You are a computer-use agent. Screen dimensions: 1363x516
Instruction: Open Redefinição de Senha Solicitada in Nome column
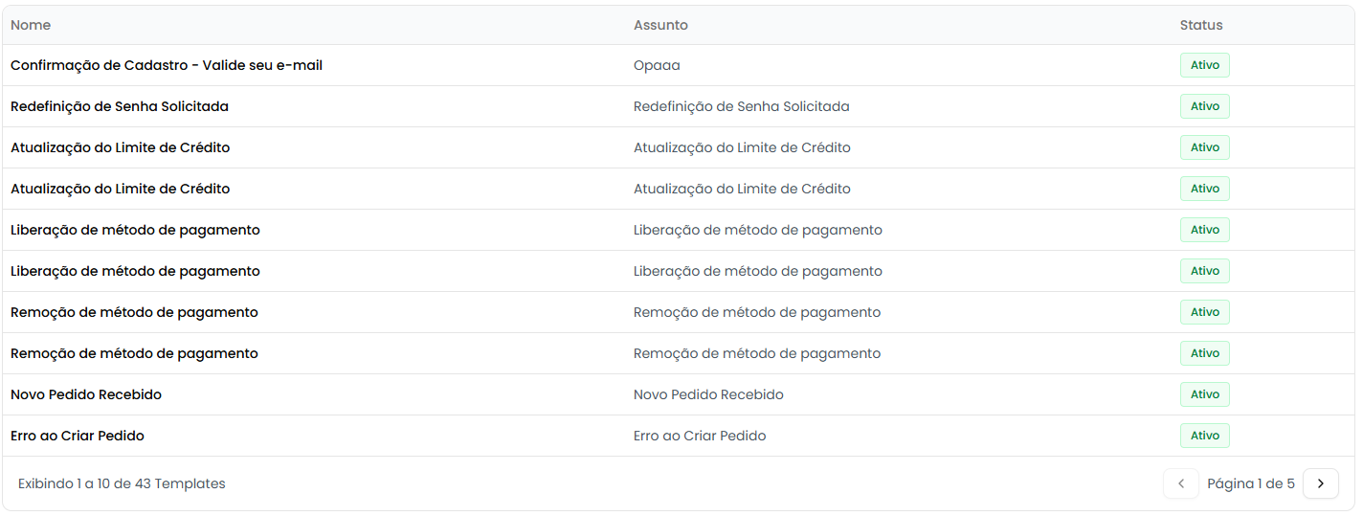(120, 106)
